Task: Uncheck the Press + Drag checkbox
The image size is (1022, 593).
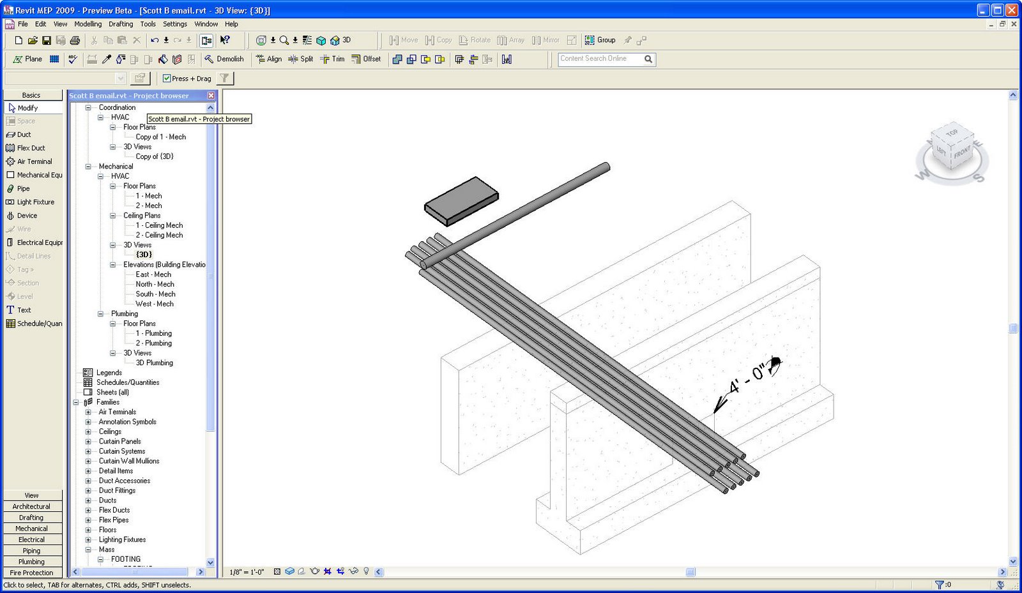Action: point(167,79)
